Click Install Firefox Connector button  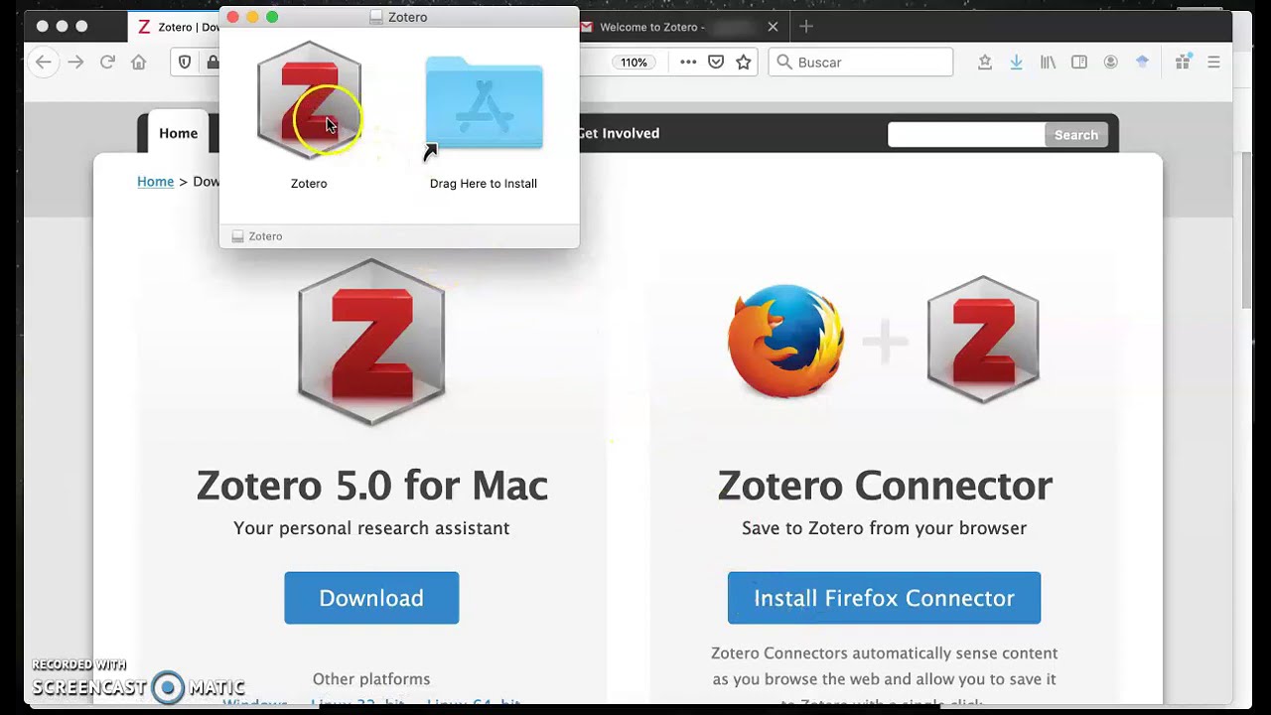point(884,598)
